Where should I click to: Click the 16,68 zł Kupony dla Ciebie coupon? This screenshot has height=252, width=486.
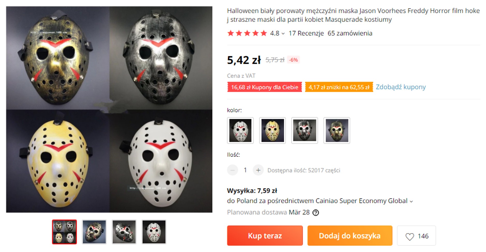[x=264, y=87]
